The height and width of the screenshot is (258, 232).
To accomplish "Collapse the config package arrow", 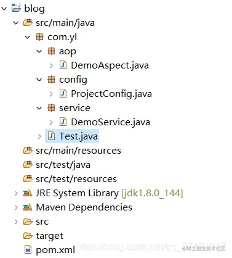I will pyautogui.click(x=39, y=80).
